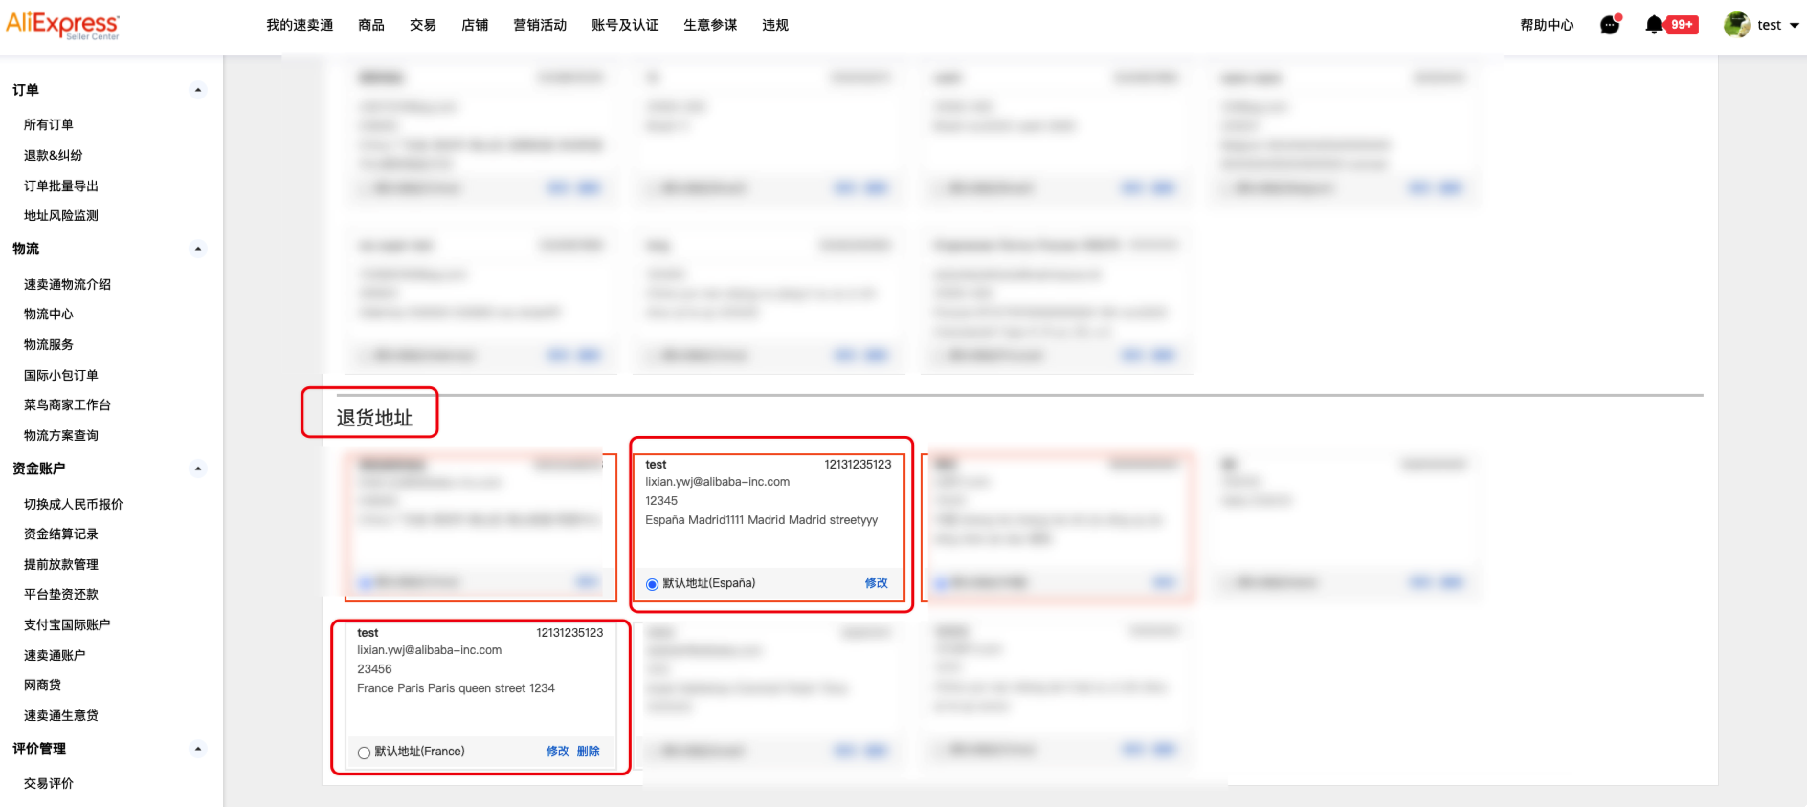Click 删除 to delete France address

coord(588,751)
